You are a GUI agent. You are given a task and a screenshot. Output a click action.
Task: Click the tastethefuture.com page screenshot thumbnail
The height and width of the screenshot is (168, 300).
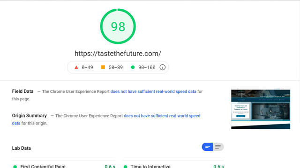click(261, 109)
